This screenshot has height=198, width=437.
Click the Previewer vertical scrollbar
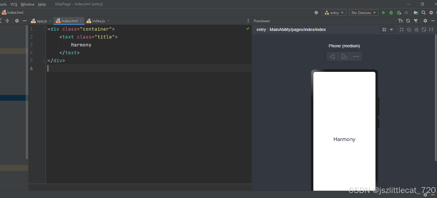click(x=436, y=98)
